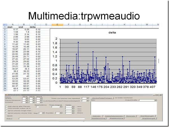Viewport: 169px width, 127px height.
Task: Click DeleteSelectedJobs button
Action: coord(114,116)
